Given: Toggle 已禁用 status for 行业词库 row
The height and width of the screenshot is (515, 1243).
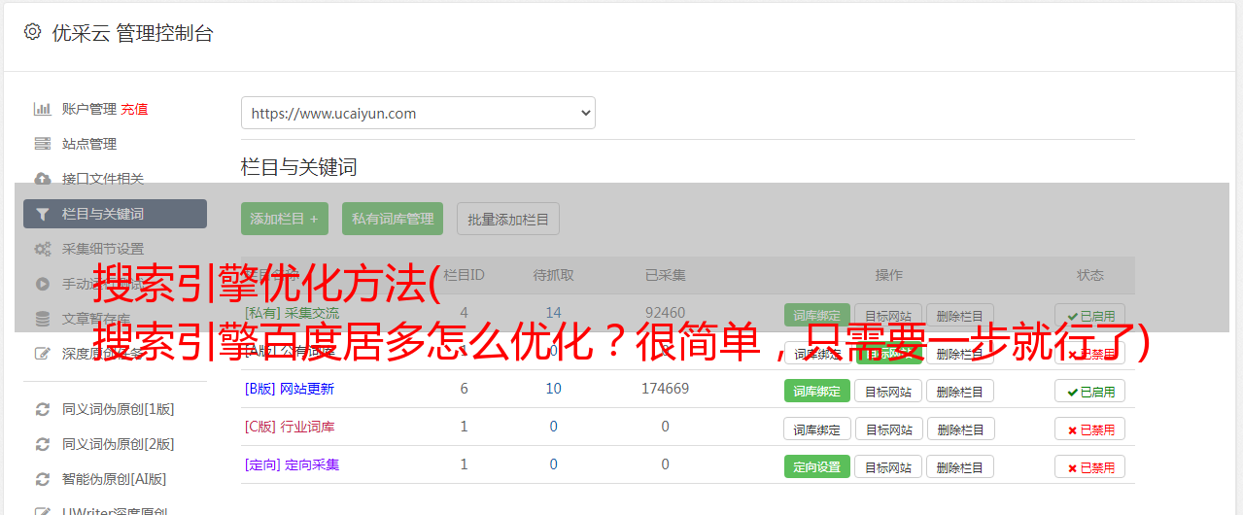Looking at the screenshot, I should click(1090, 429).
